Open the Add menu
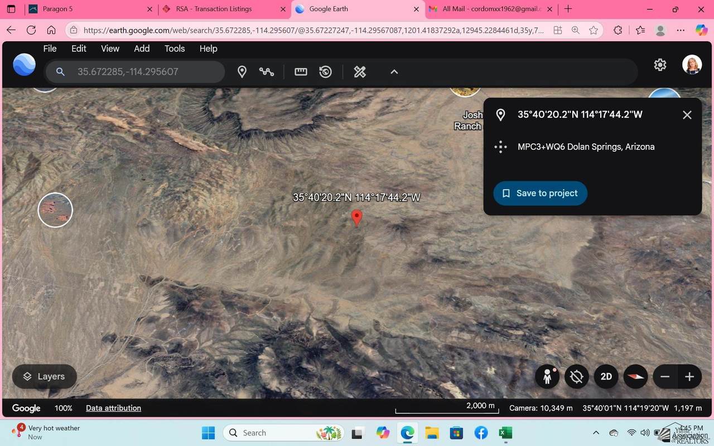714x446 pixels. pyautogui.click(x=141, y=49)
